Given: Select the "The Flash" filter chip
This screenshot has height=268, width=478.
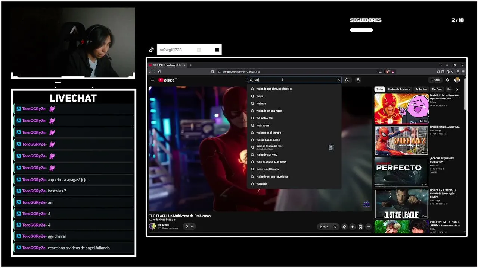Looking at the screenshot, I should click(x=437, y=89).
